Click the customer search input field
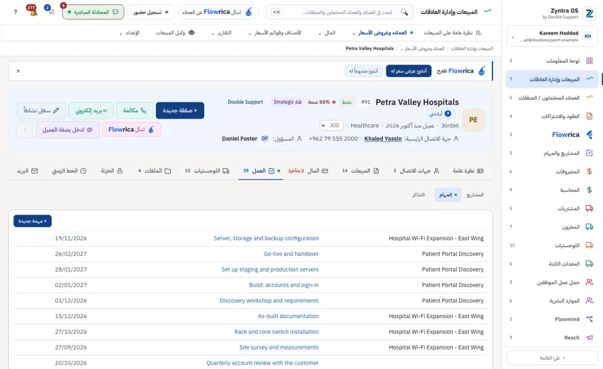603x369 pixels. point(340,12)
